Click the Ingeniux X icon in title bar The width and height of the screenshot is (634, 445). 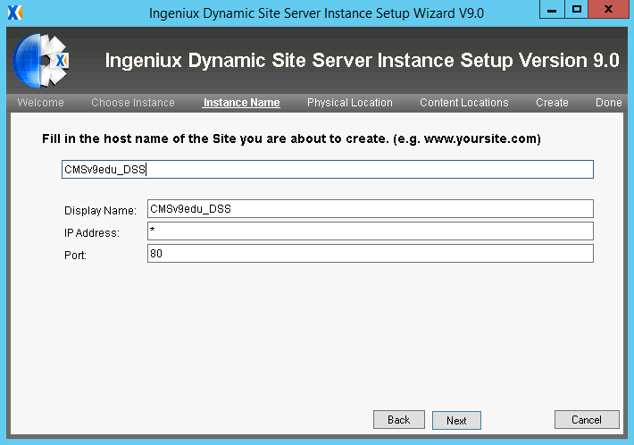15,13
